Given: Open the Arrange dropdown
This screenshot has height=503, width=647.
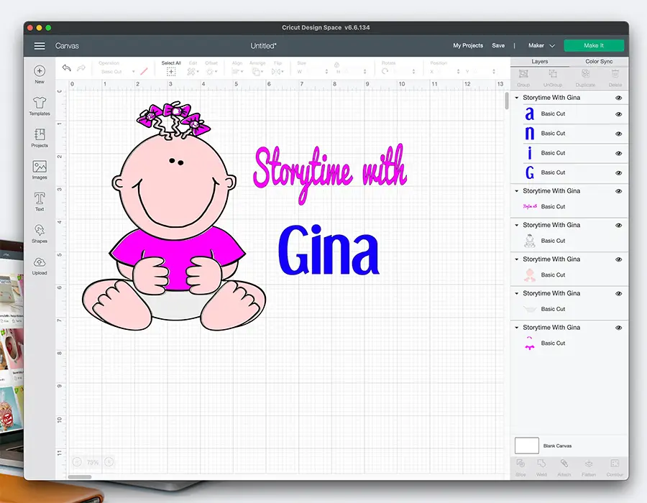Looking at the screenshot, I should click(x=257, y=72).
